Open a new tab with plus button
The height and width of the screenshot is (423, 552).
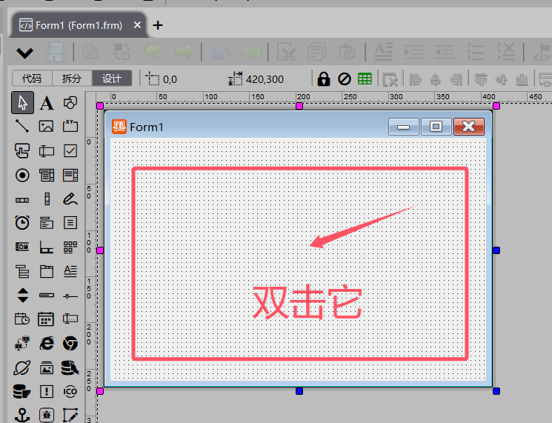(x=158, y=25)
